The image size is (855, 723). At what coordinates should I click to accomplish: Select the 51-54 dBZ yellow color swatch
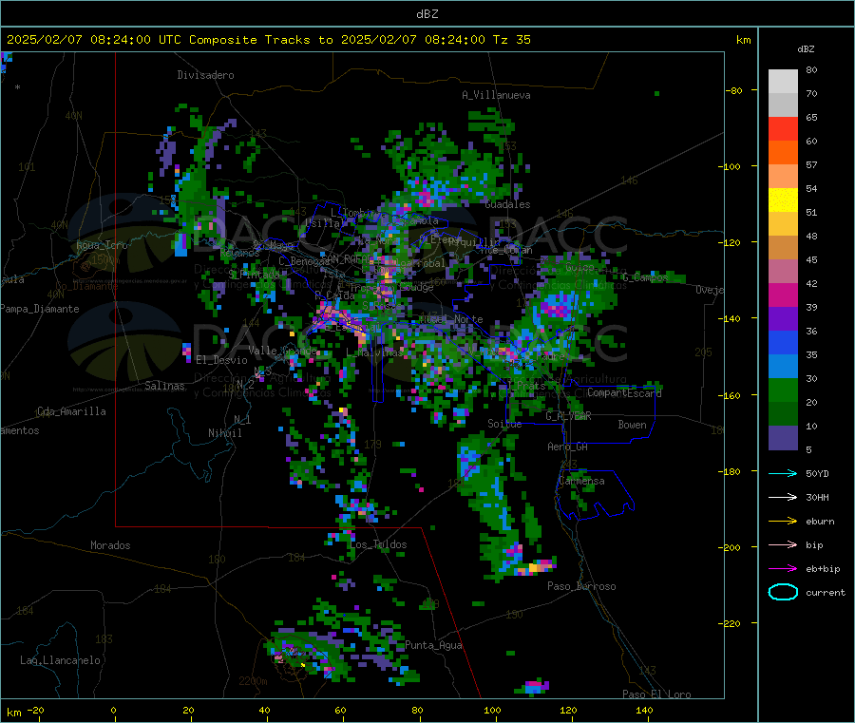(783, 200)
